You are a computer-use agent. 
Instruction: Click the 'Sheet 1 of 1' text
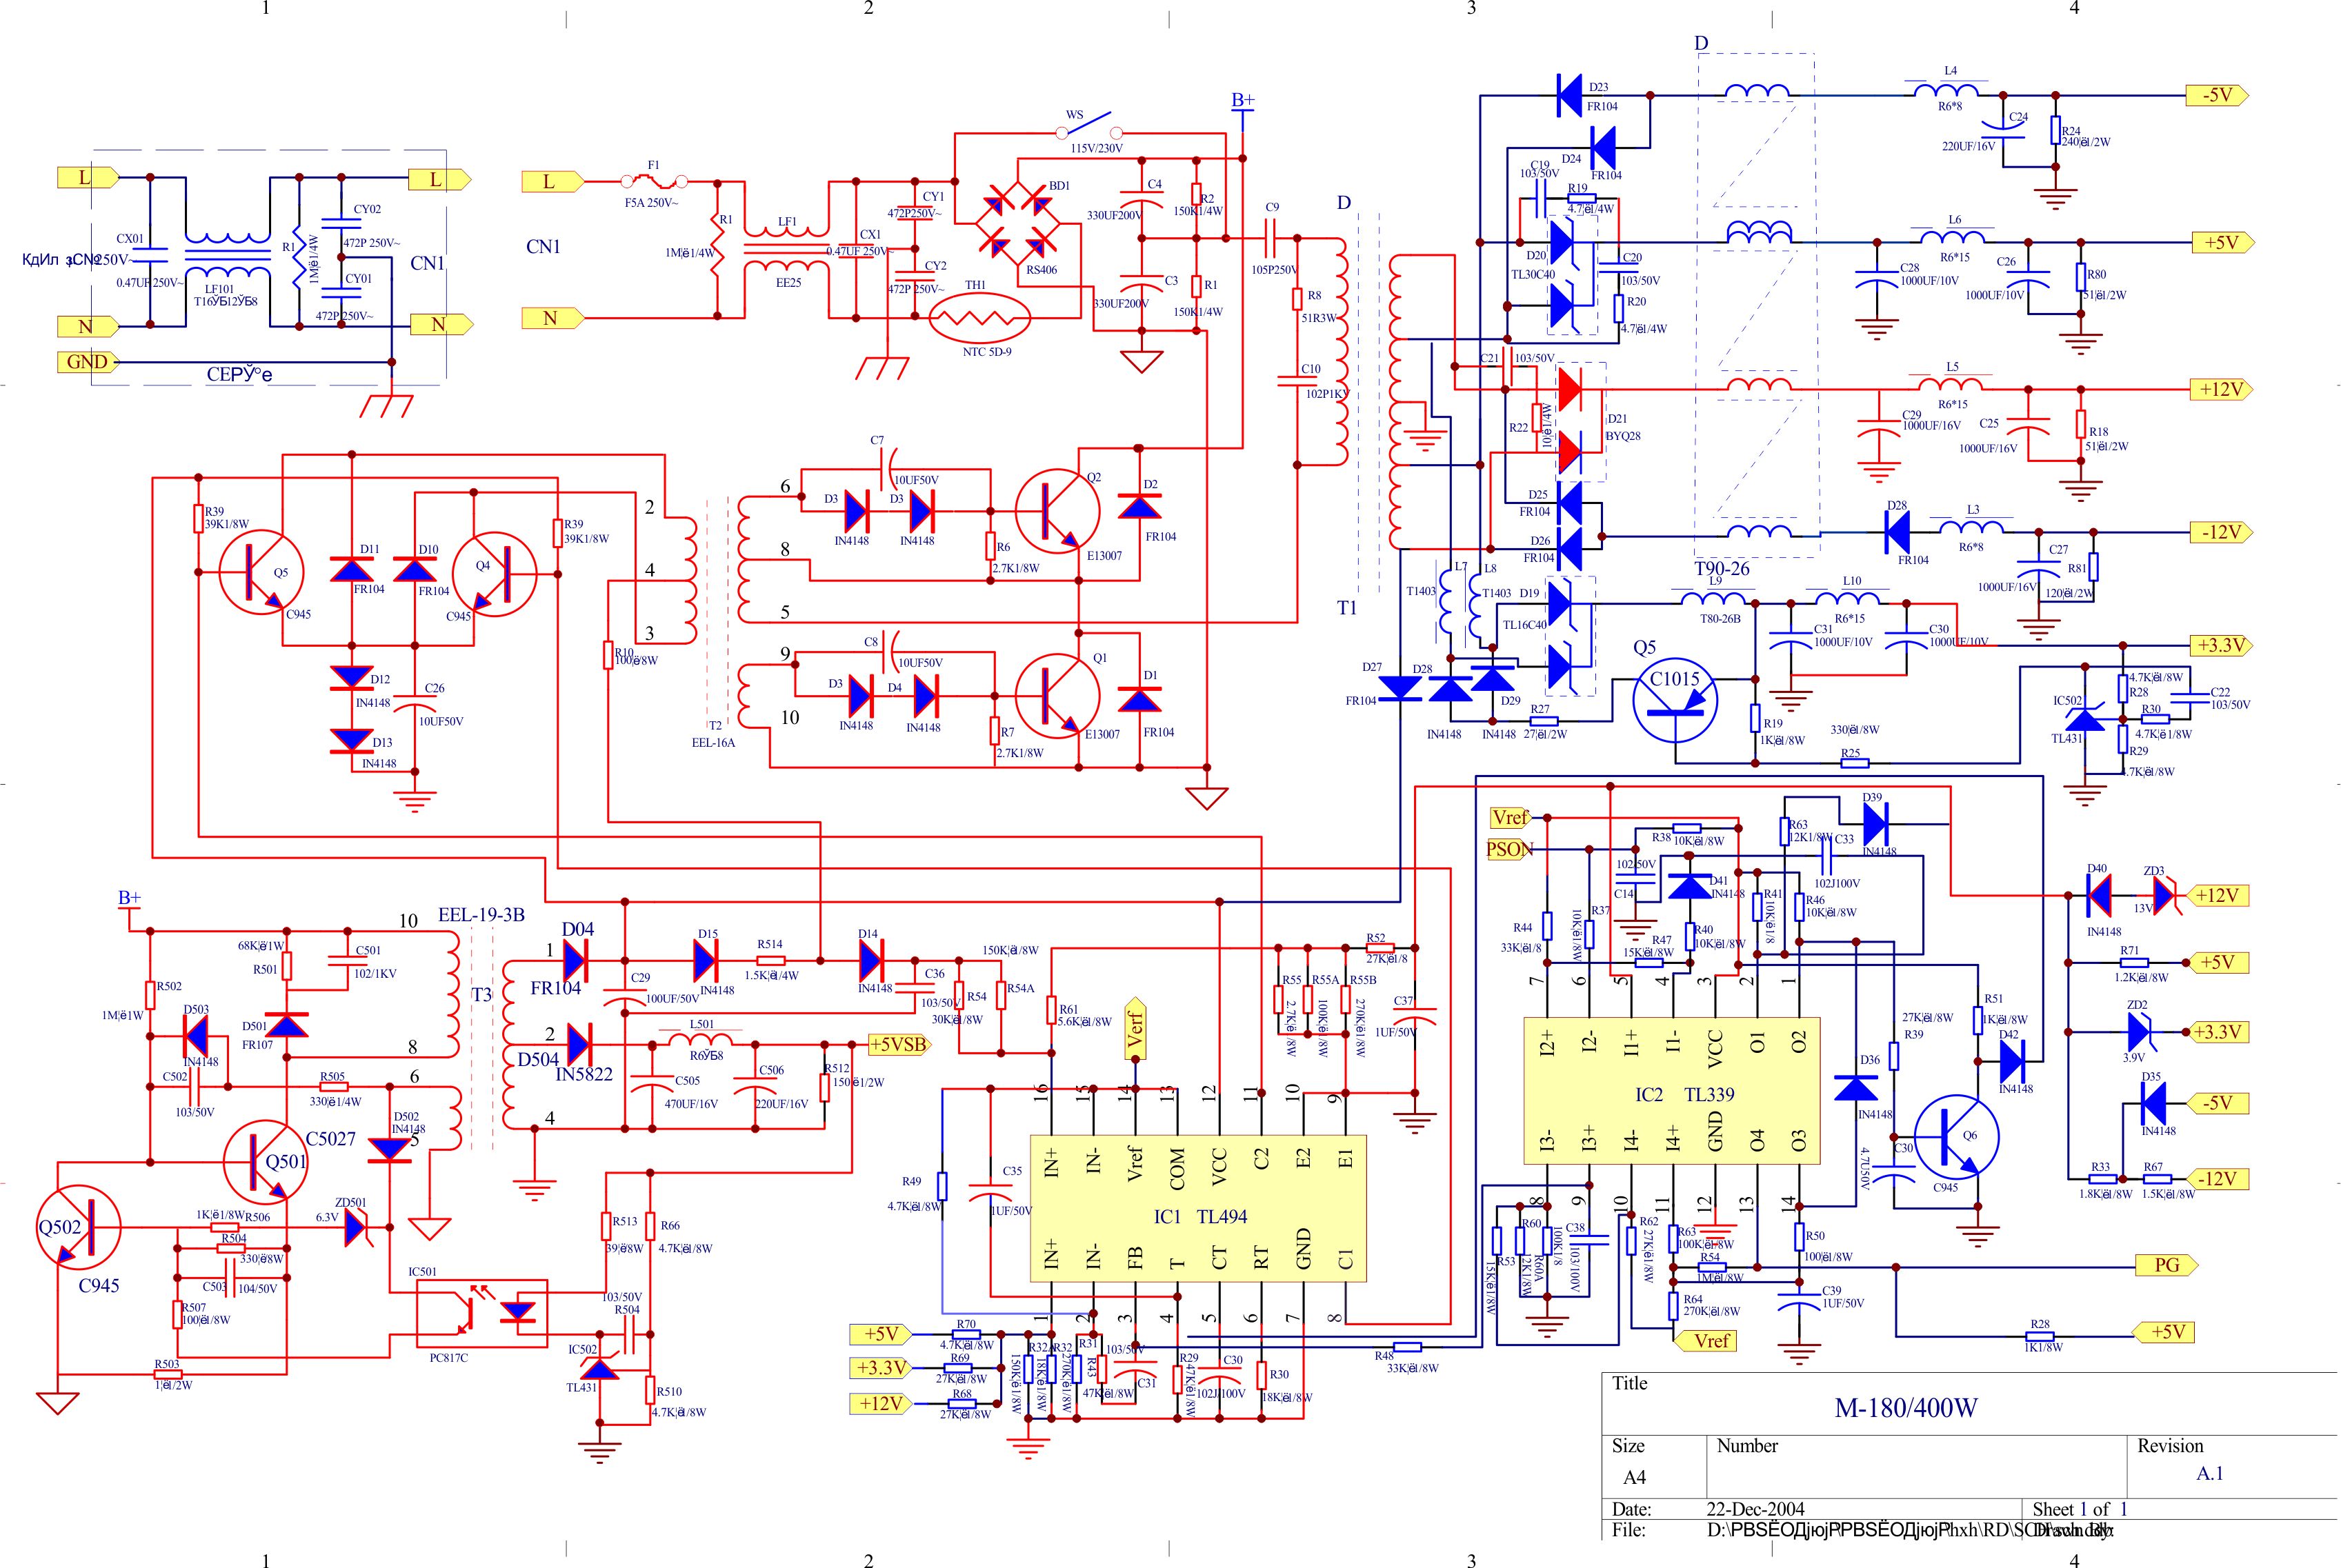[x=2080, y=1509]
